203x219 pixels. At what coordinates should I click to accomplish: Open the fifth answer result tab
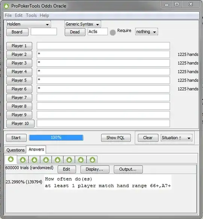(x=58, y=160)
